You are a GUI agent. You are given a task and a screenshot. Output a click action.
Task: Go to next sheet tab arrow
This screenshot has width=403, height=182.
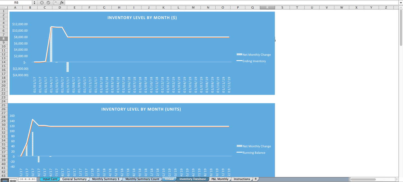point(29,179)
